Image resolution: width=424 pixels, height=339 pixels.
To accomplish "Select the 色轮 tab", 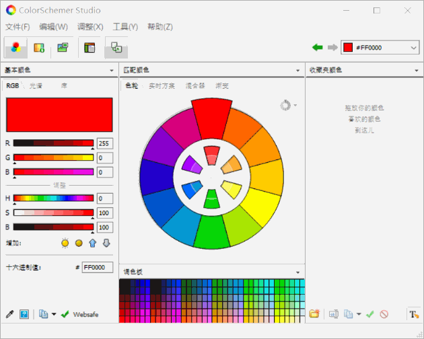I will pos(132,85).
